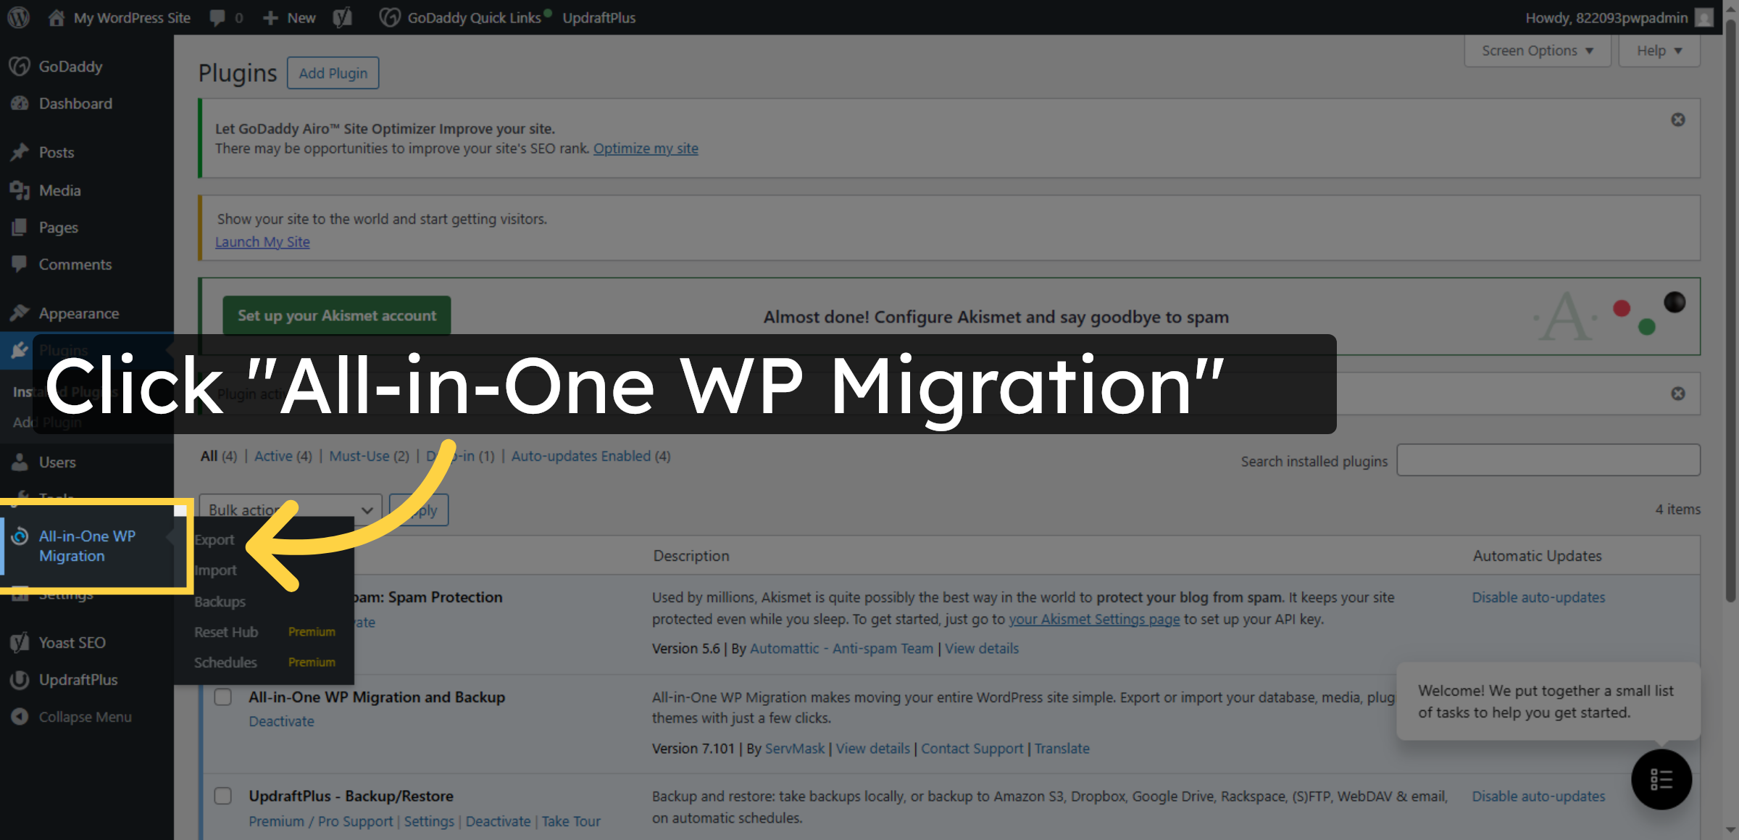Open the Launch My Site link
This screenshot has height=840, width=1739.
pyautogui.click(x=262, y=241)
